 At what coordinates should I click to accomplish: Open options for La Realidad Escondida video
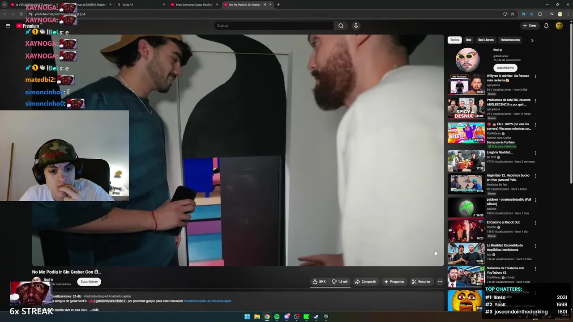535,246
